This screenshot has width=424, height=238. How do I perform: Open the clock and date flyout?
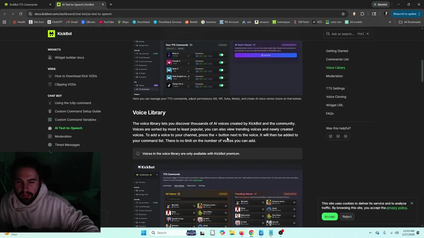409,233
